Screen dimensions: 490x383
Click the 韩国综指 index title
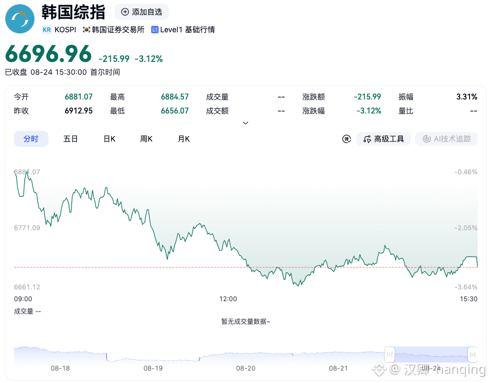coord(74,12)
